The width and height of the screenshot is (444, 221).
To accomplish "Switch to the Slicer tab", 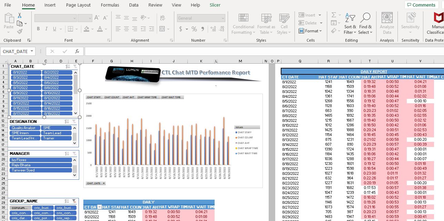I will tap(215, 5).
